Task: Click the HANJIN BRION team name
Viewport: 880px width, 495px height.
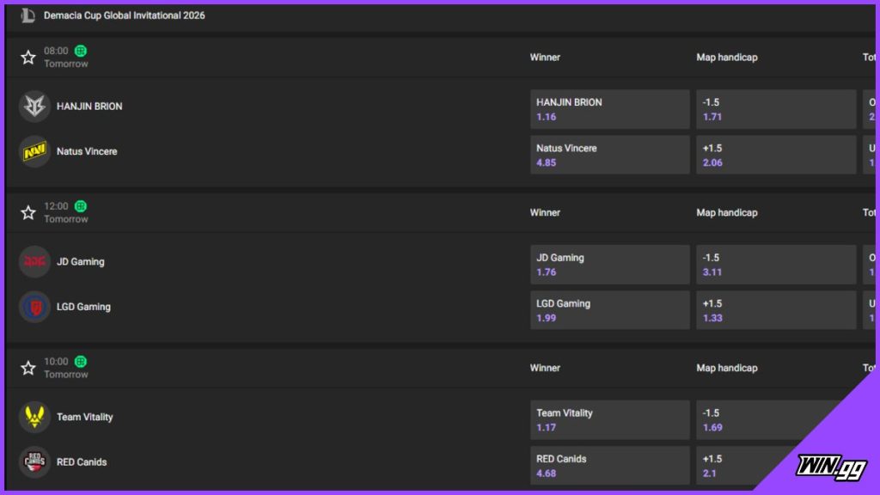Action: 89,106
